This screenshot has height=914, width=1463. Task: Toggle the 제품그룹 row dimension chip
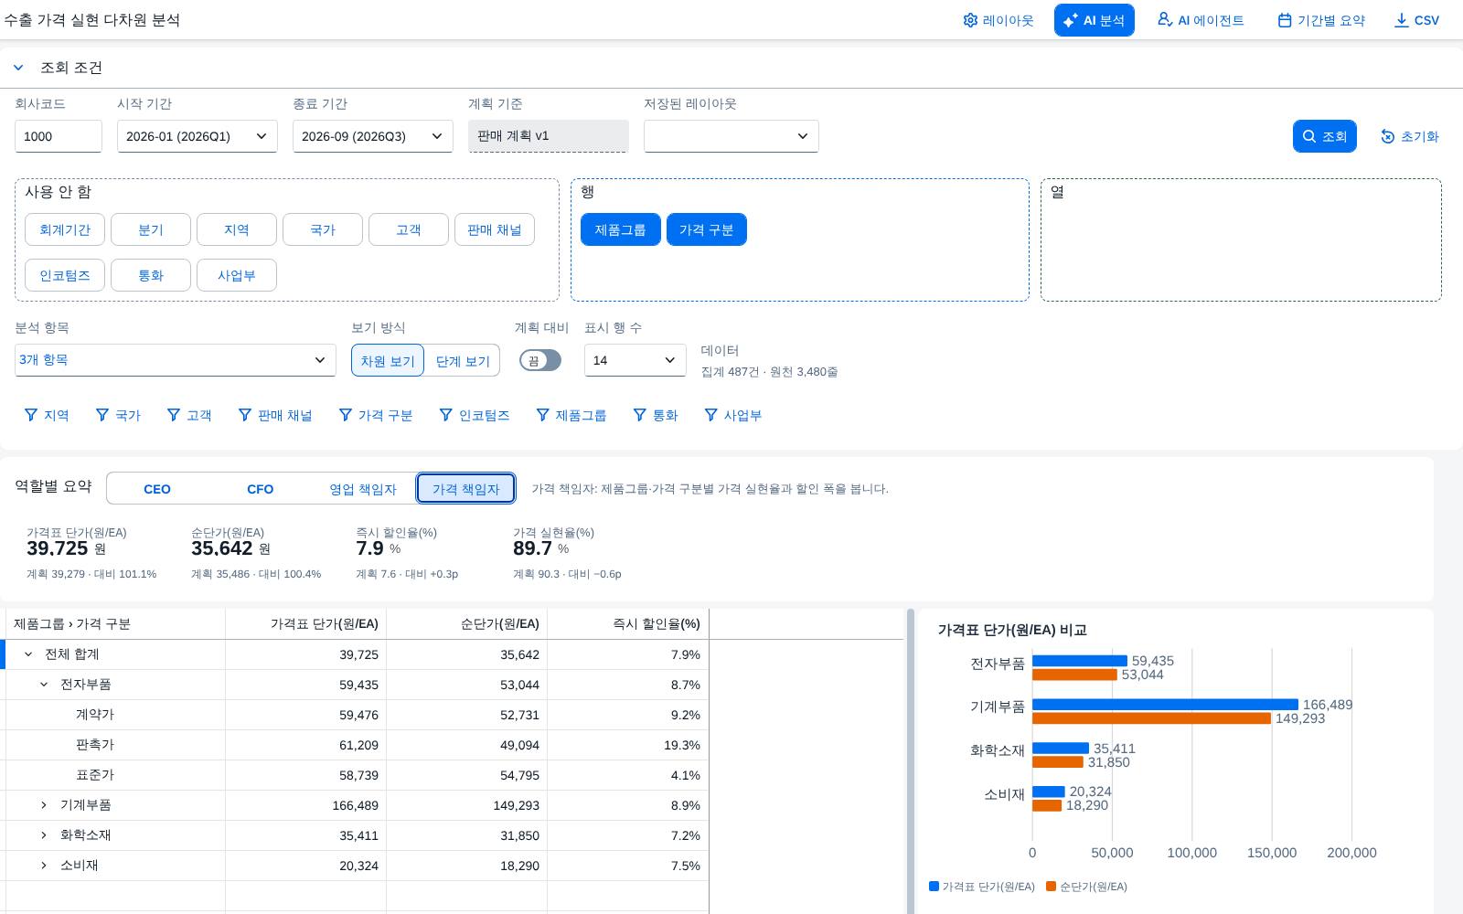(621, 229)
